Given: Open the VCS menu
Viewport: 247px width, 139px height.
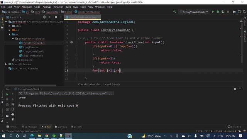Looking at the screenshot, I should coord(90,7).
